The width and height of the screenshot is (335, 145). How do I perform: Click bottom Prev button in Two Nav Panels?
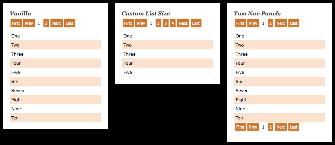pos(253,127)
